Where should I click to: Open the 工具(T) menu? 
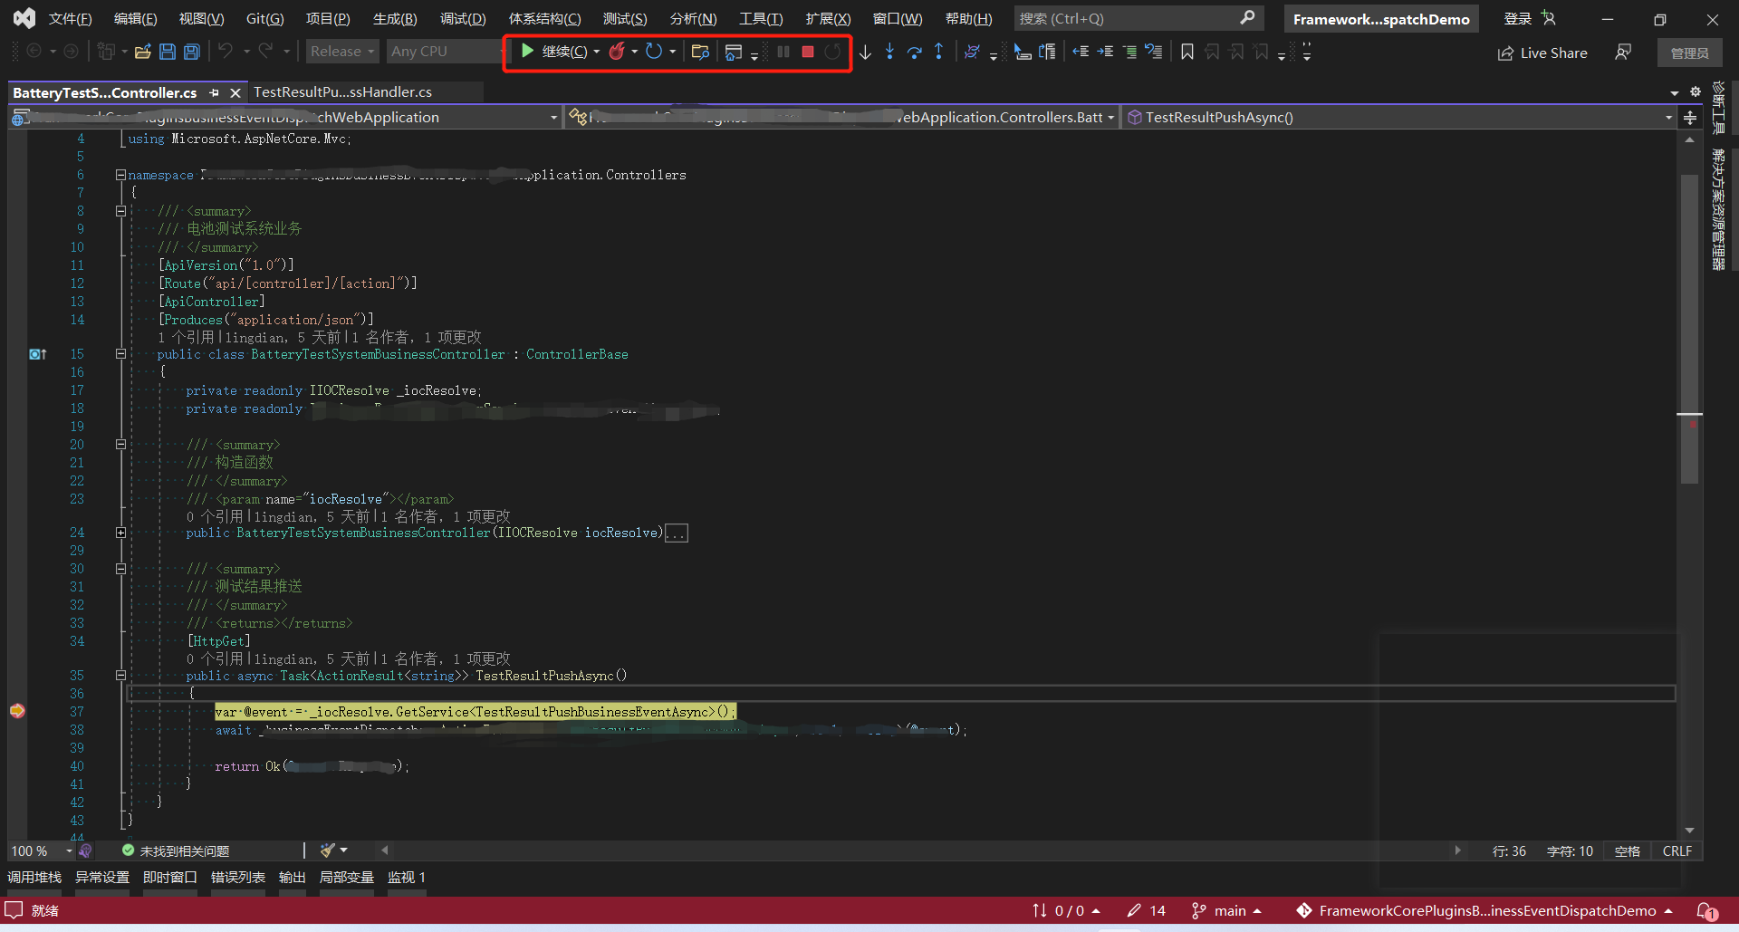tap(761, 18)
